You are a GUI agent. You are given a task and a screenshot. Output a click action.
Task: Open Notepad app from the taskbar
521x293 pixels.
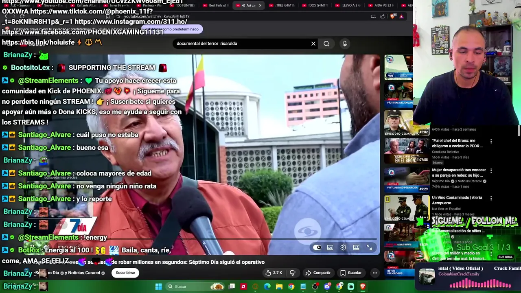point(303,286)
